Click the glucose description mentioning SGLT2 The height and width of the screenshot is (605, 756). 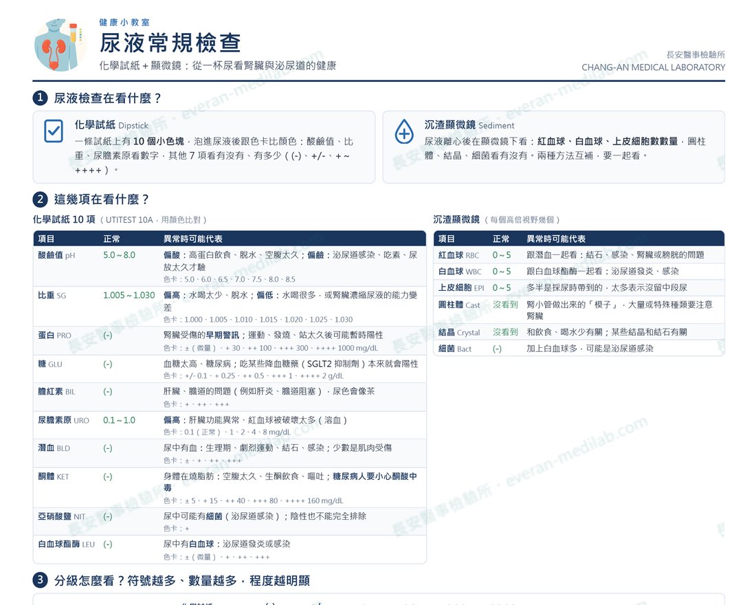[x=291, y=364]
